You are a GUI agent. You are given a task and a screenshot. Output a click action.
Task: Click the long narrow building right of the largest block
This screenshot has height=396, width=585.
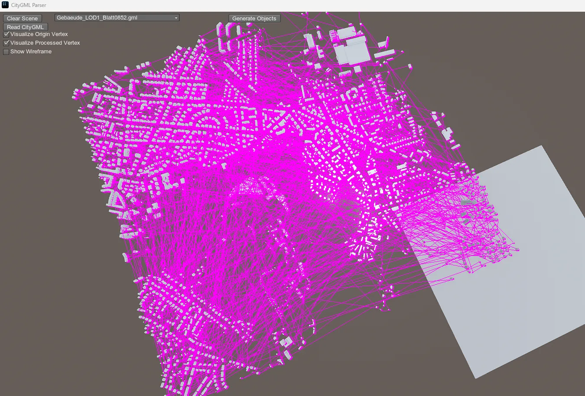click(x=384, y=53)
